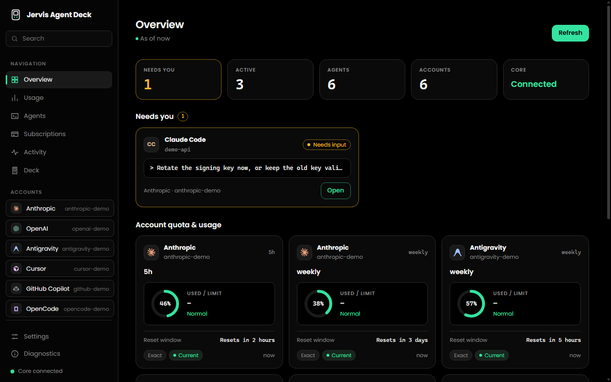
Task: Click Antigravity logo on the quota card
Action: (457, 253)
